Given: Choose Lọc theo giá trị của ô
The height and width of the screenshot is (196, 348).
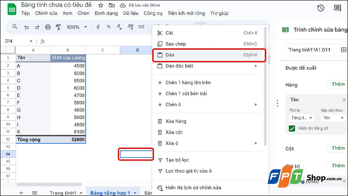Looking at the screenshot, I should coord(208,171).
